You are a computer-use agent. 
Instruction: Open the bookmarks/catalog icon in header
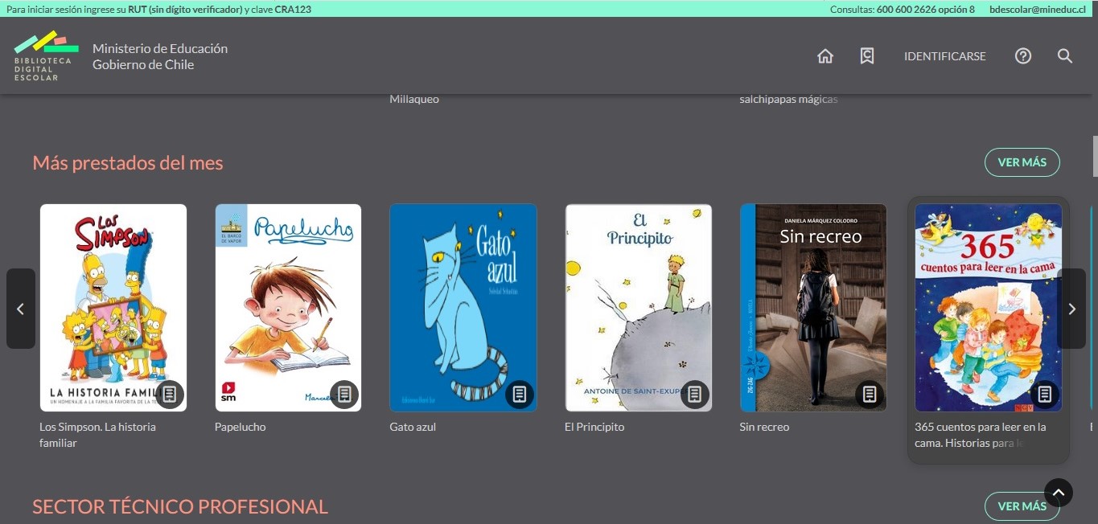point(866,56)
